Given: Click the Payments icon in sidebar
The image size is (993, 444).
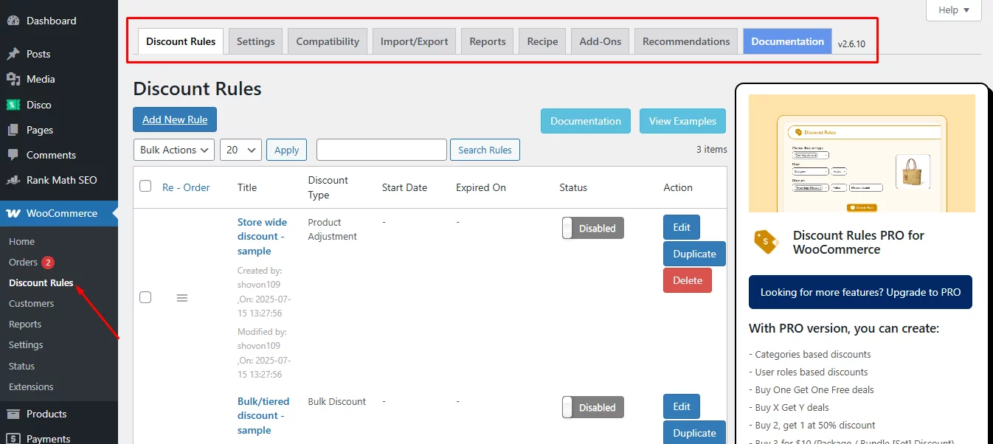Looking at the screenshot, I should pos(13,438).
